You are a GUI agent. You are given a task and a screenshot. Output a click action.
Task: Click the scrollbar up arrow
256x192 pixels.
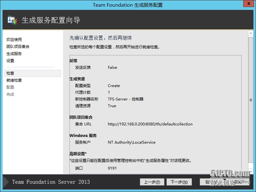(x=251, y=33)
